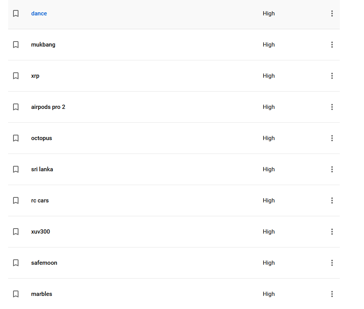Save sri lanka using its bookmark icon
Image resolution: width=364 pixels, height=309 pixels.
coord(16,169)
